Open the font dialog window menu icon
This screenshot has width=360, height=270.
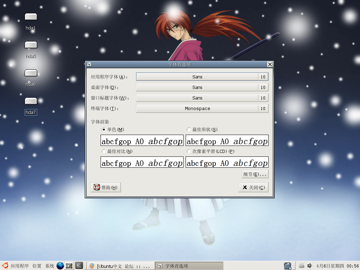(x=89, y=65)
